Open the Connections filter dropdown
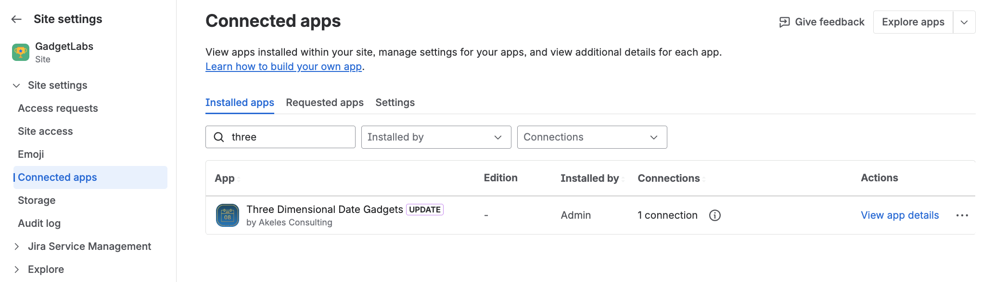Viewport: 994px width, 282px height. point(592,137)
